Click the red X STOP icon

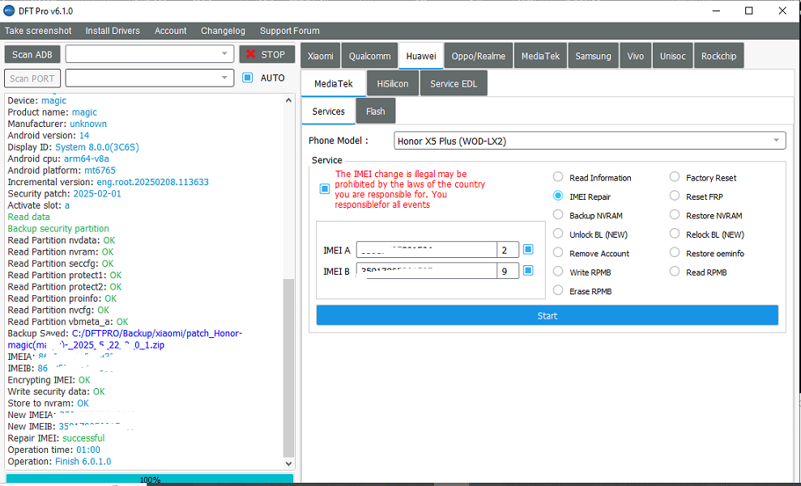click(x=250, y=54)
